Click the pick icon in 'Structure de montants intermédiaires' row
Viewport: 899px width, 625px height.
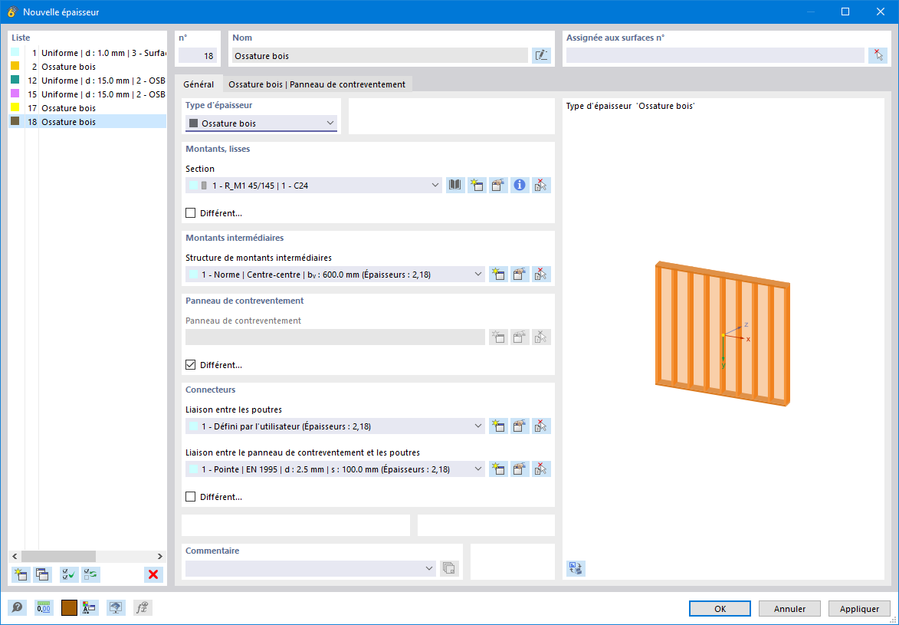[541, 275]
